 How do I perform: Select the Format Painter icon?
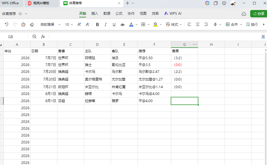(23, 24)
